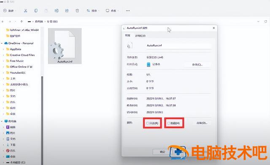Go up one level with the up arrow
Screen dimensions: 270x165
(22, 21)
